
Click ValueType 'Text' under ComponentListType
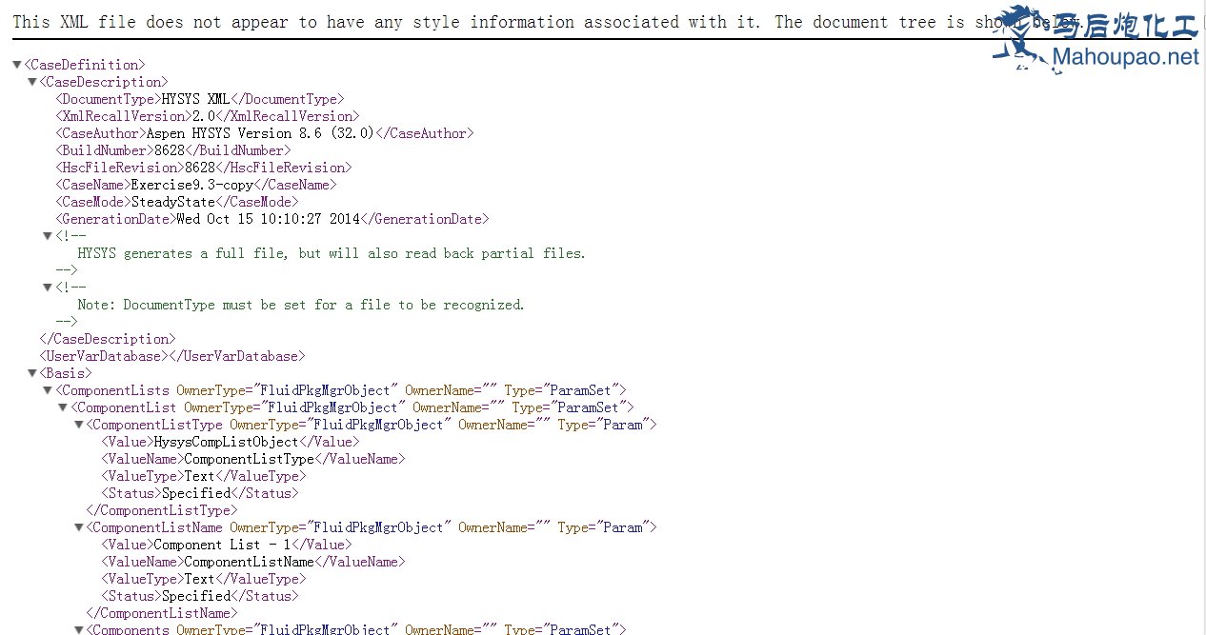click(204, 476)
